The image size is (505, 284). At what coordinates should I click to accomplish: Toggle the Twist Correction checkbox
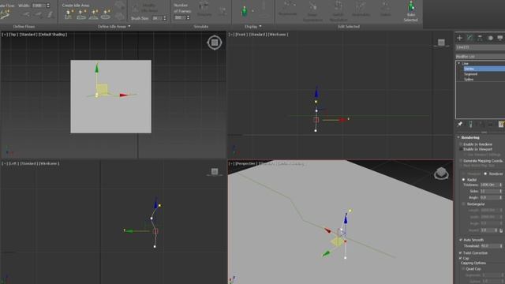coord(461,253)
